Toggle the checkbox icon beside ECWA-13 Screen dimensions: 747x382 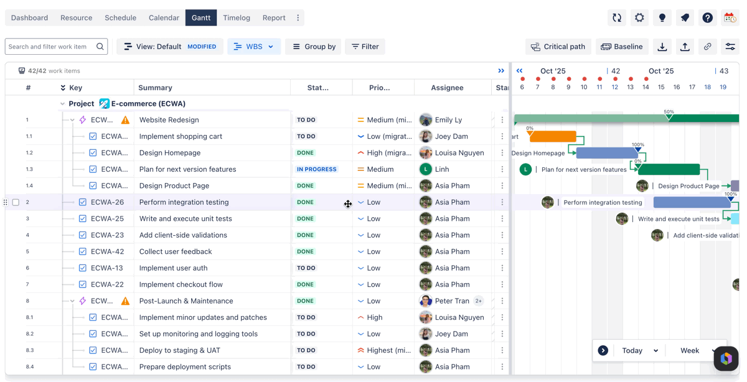click(83, 268)
